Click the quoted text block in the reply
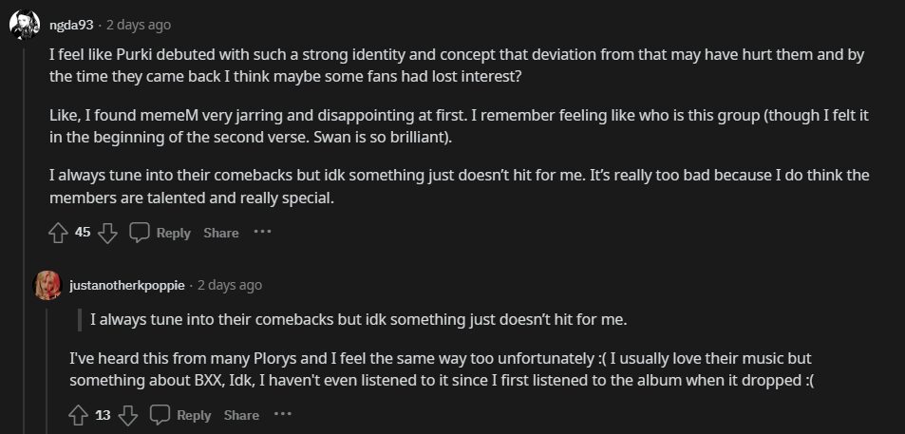 [x=358, y=319]
